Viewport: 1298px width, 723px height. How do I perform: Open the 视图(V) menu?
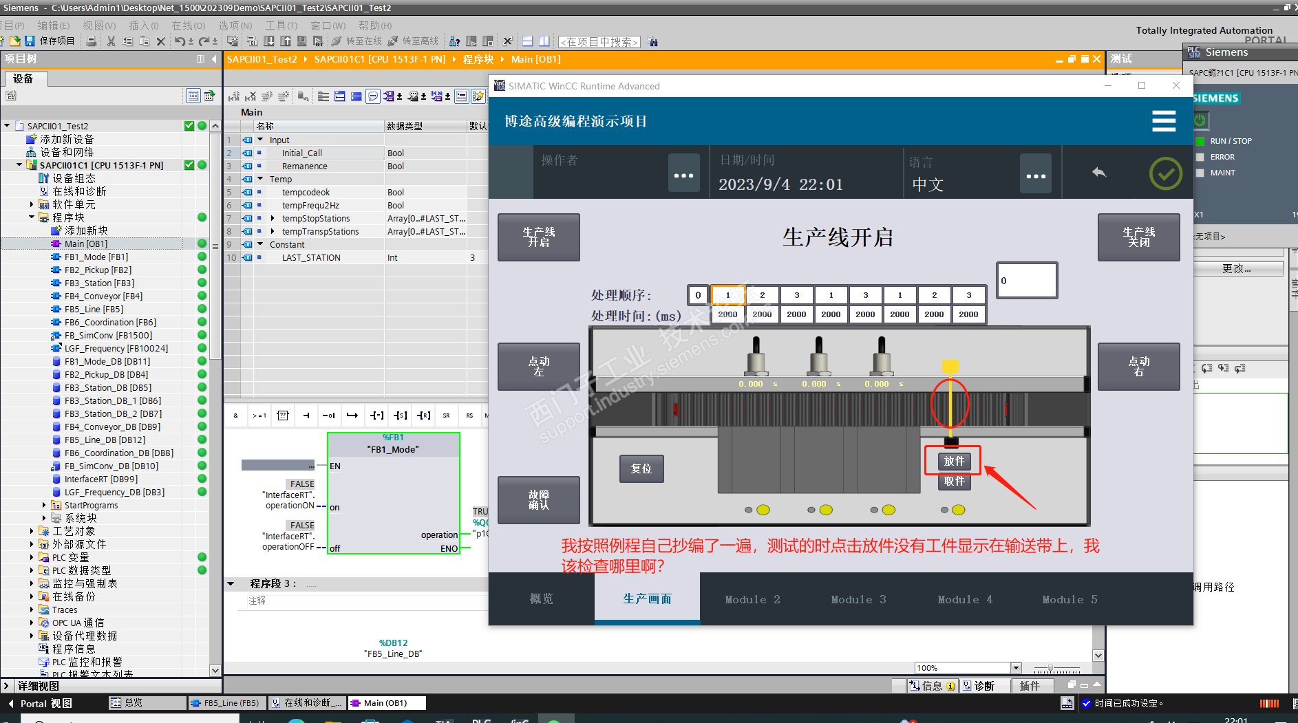pos(99,25)
